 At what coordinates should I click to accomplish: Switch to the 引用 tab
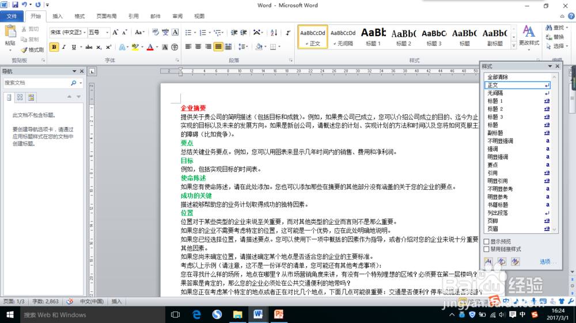[x=134, y=16]
